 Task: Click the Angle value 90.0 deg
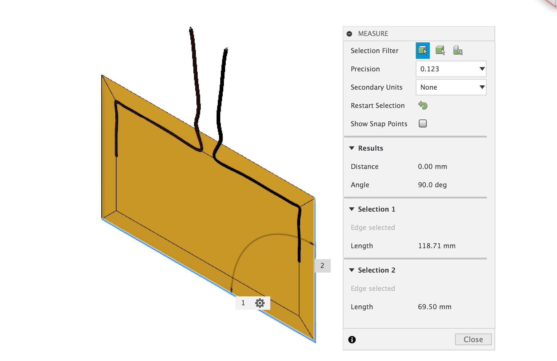432,185
